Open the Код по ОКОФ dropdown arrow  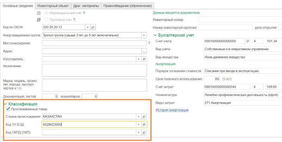point(87,27)
